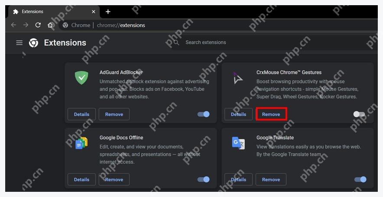
Task: Click the Google Translate icon
Action: pyautogui.click(x=238, y=143)
